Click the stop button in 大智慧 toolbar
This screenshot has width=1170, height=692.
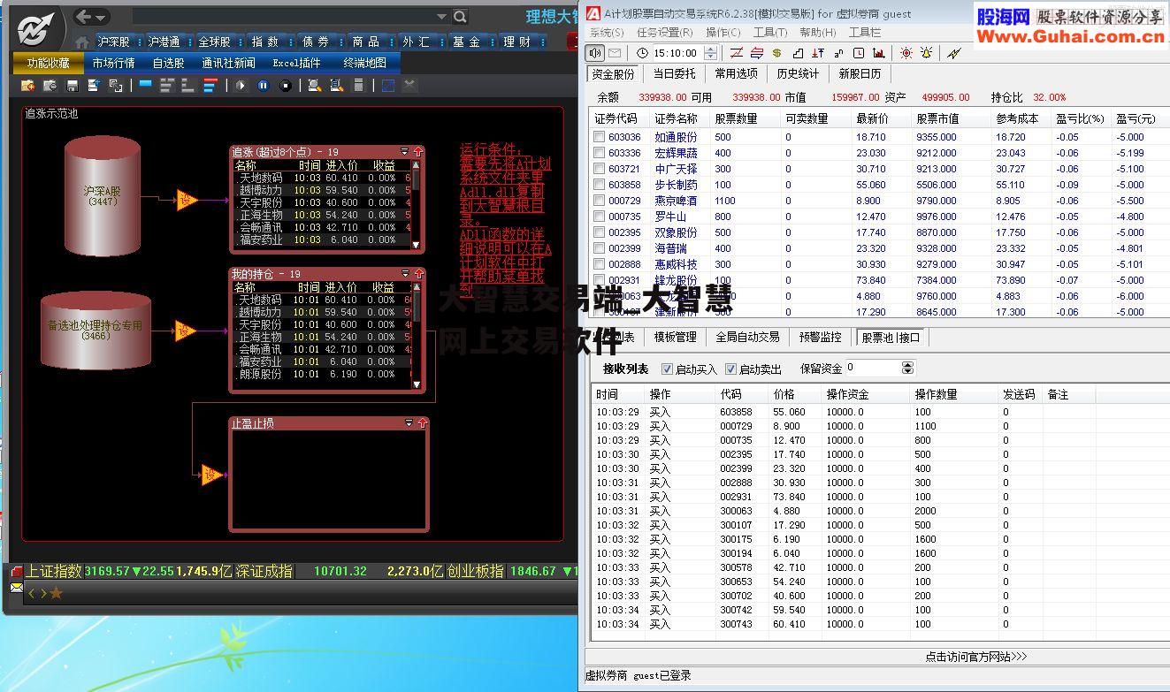point(286,86)
